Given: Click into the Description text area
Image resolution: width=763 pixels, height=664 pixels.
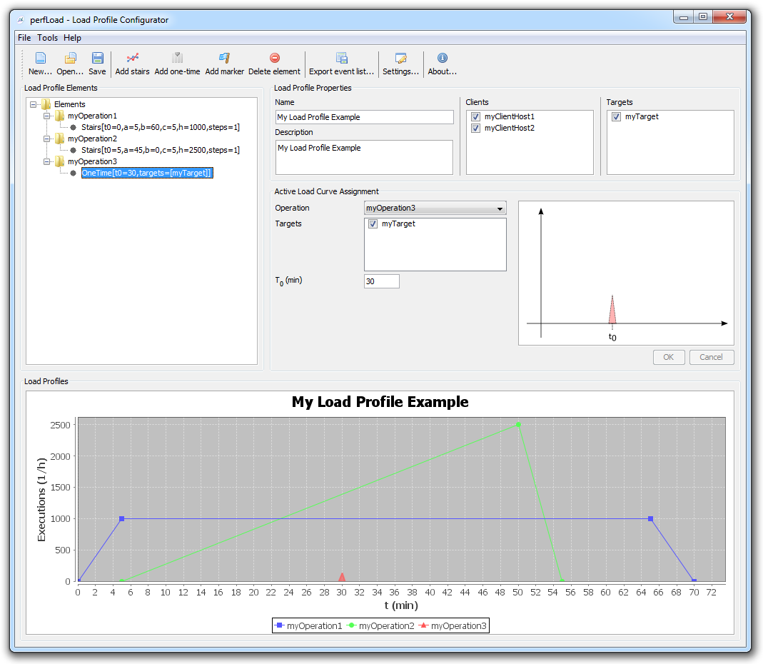Looking at the screenshot, I should [x=364, y=157].
